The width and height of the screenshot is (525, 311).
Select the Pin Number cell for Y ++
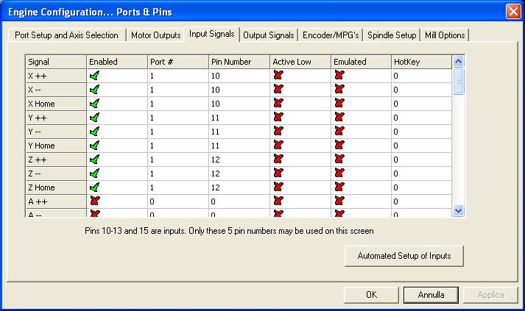[x=239, y=118]
